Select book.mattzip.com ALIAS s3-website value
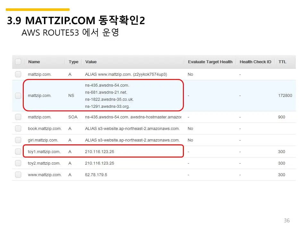Viewport: 308px width, 231px height. click(132, 128)
